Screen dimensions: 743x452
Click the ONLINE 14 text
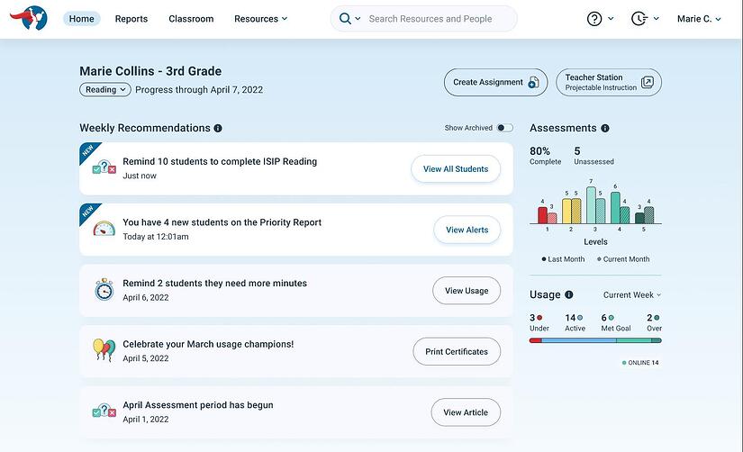[643, 363]
